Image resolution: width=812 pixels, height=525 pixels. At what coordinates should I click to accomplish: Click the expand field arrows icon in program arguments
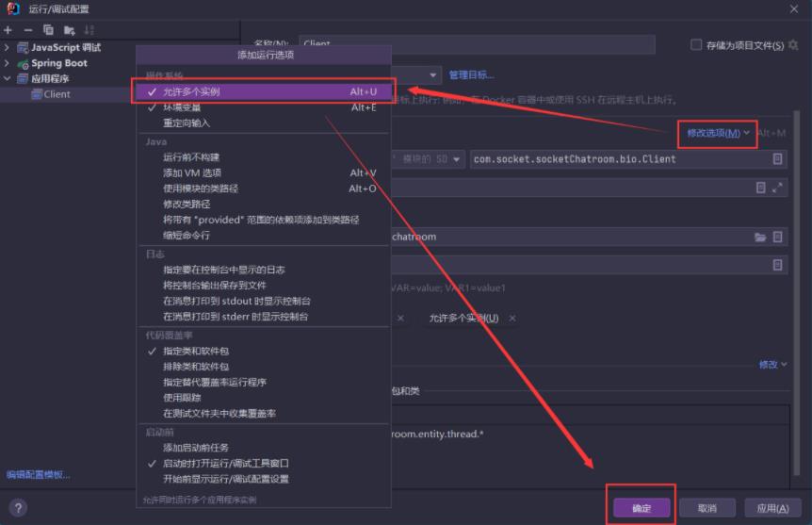(777, 188)
